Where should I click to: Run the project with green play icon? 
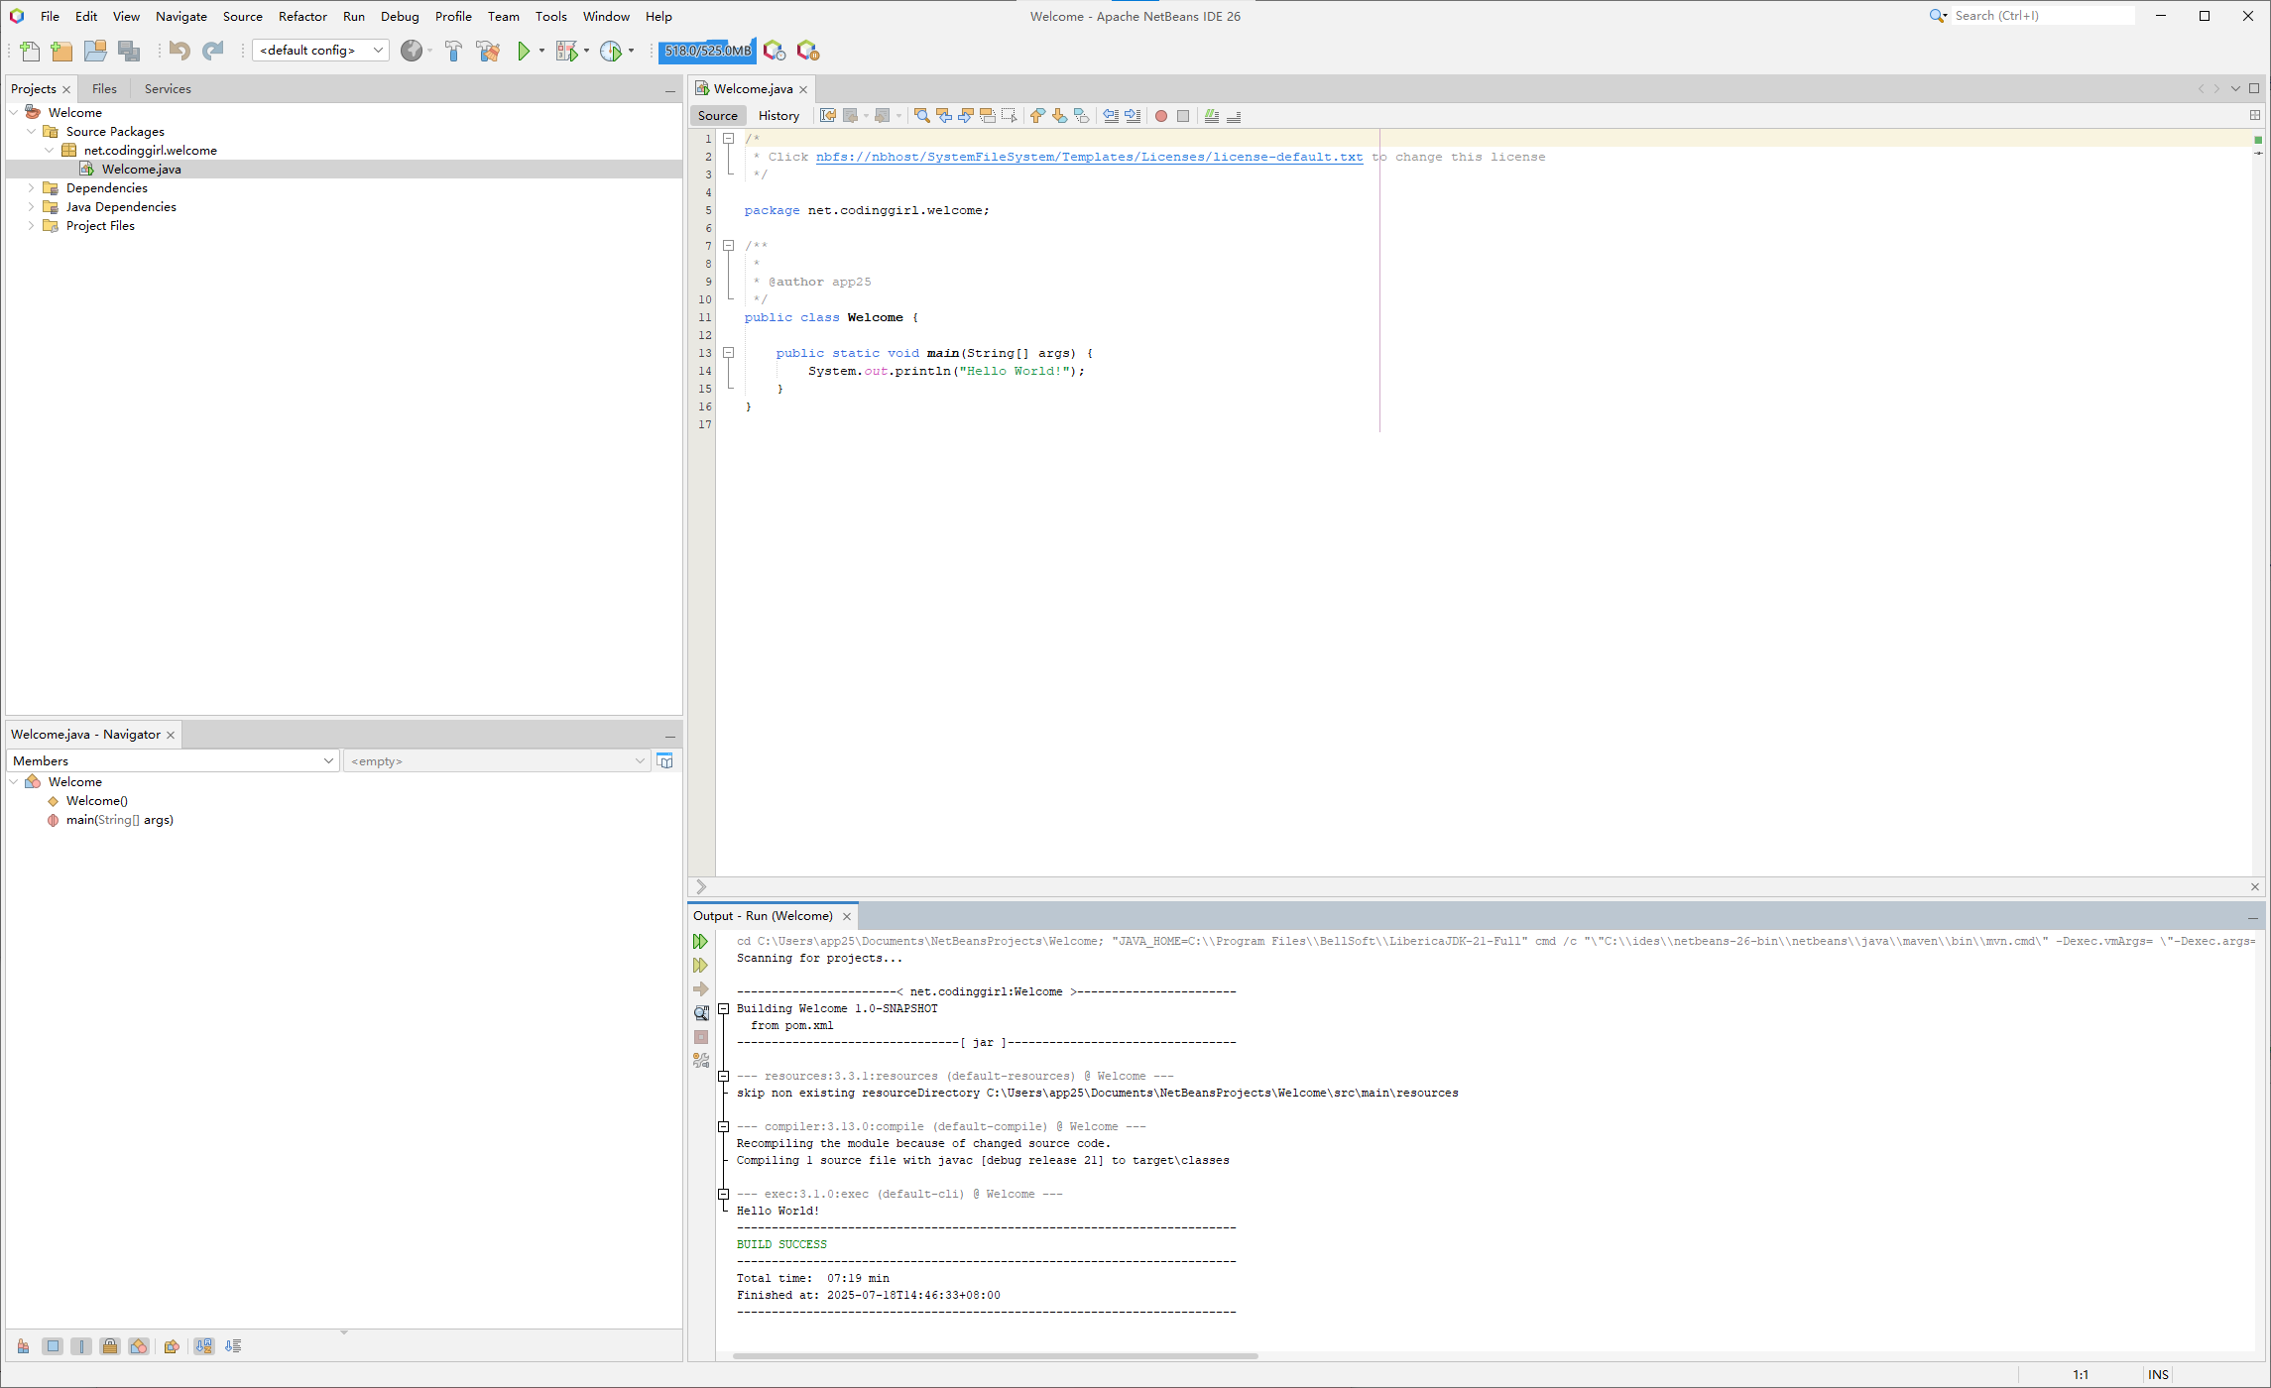pos(524,51)
